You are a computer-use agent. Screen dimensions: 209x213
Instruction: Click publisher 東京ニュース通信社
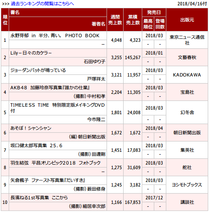pos(187,40)
